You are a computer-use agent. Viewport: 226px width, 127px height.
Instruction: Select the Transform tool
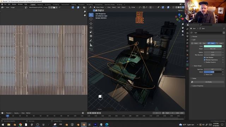pos(91,36)
